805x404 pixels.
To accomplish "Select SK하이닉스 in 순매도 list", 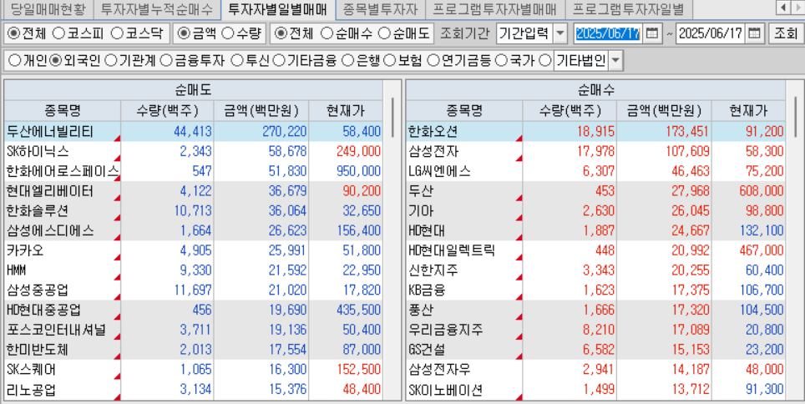I will (x=193, y=151).
